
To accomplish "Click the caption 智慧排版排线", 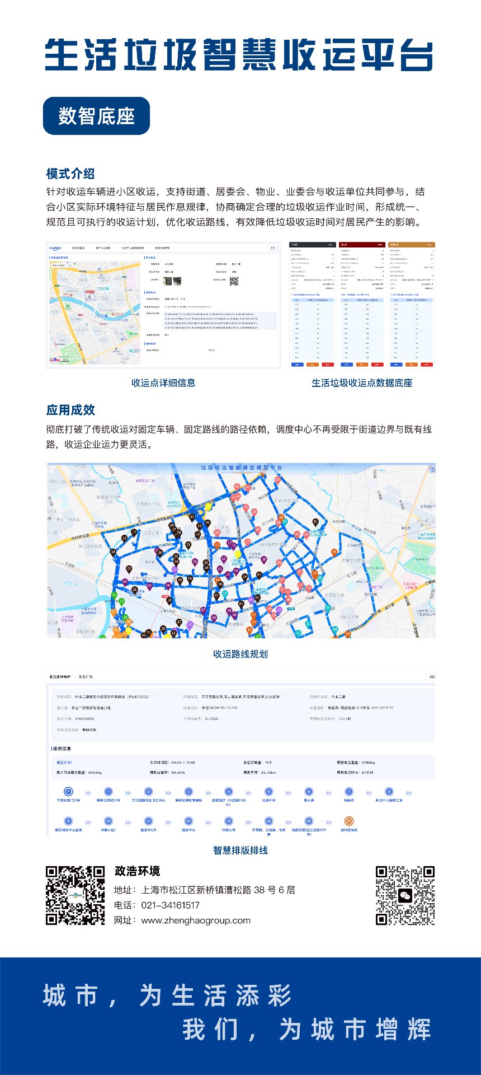I will [240, 850].
